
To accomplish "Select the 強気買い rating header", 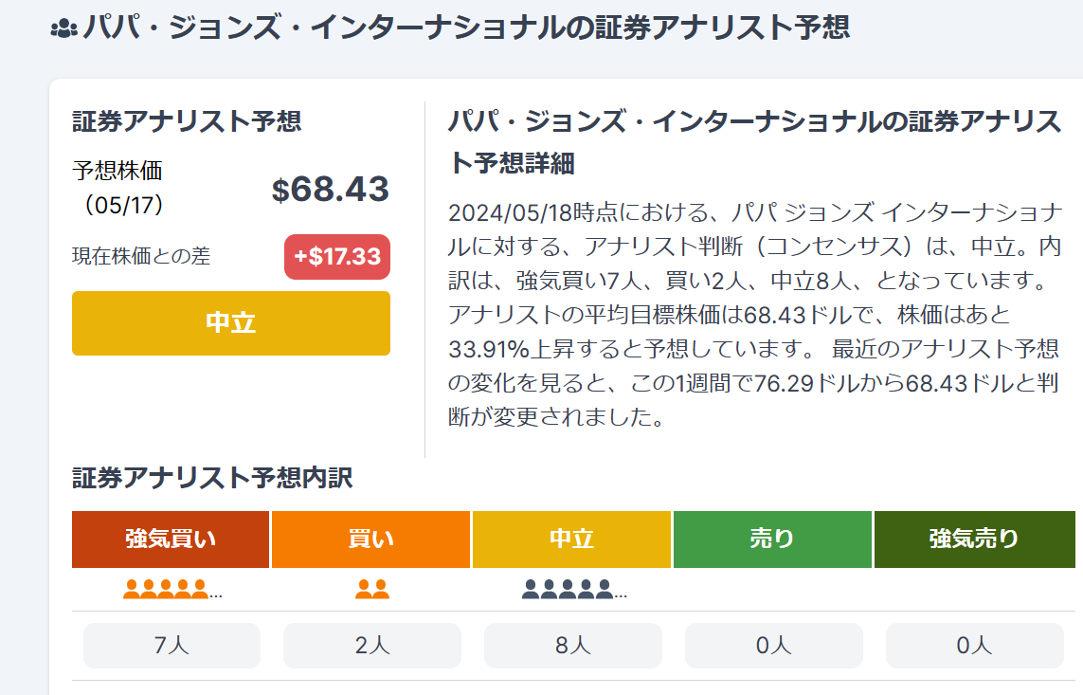I will (171, 540).
